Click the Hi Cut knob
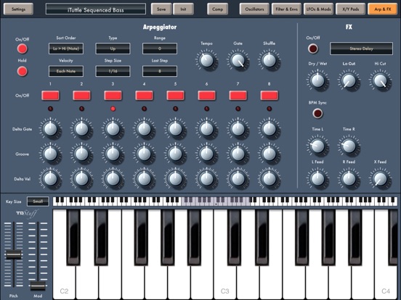This screenshot has width=401, height=300. [x=380, y=80]
